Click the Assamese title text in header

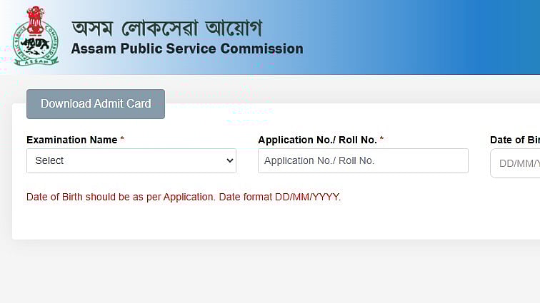pos(167,29)
